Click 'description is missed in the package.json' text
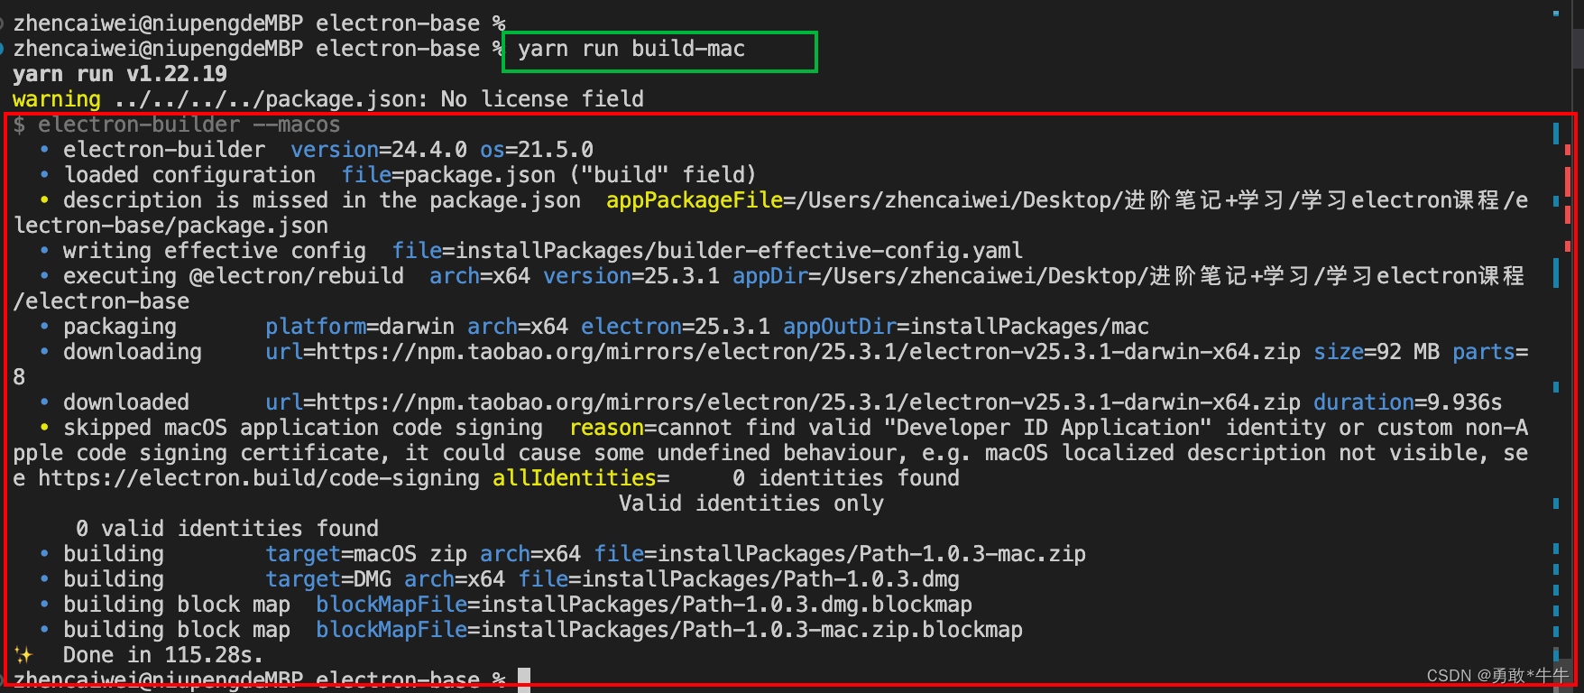The width and height of the screenshot is (1584, 693). click(322, 200)
